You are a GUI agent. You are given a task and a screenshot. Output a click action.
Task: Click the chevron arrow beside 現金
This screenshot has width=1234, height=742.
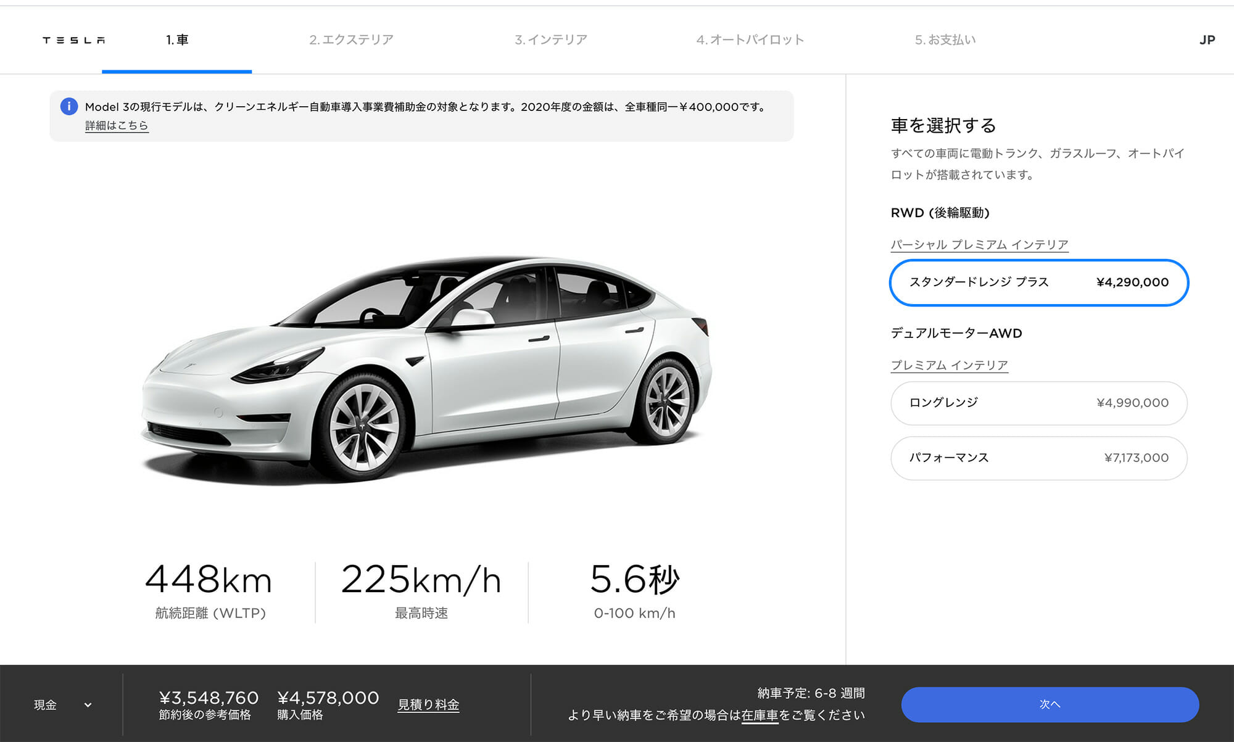pos(88,704)
